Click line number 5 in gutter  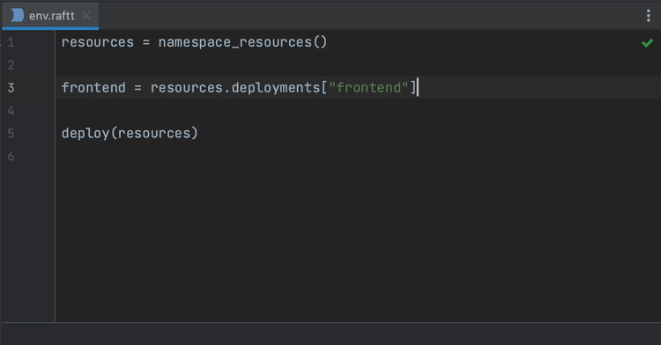tap(11, 134)
